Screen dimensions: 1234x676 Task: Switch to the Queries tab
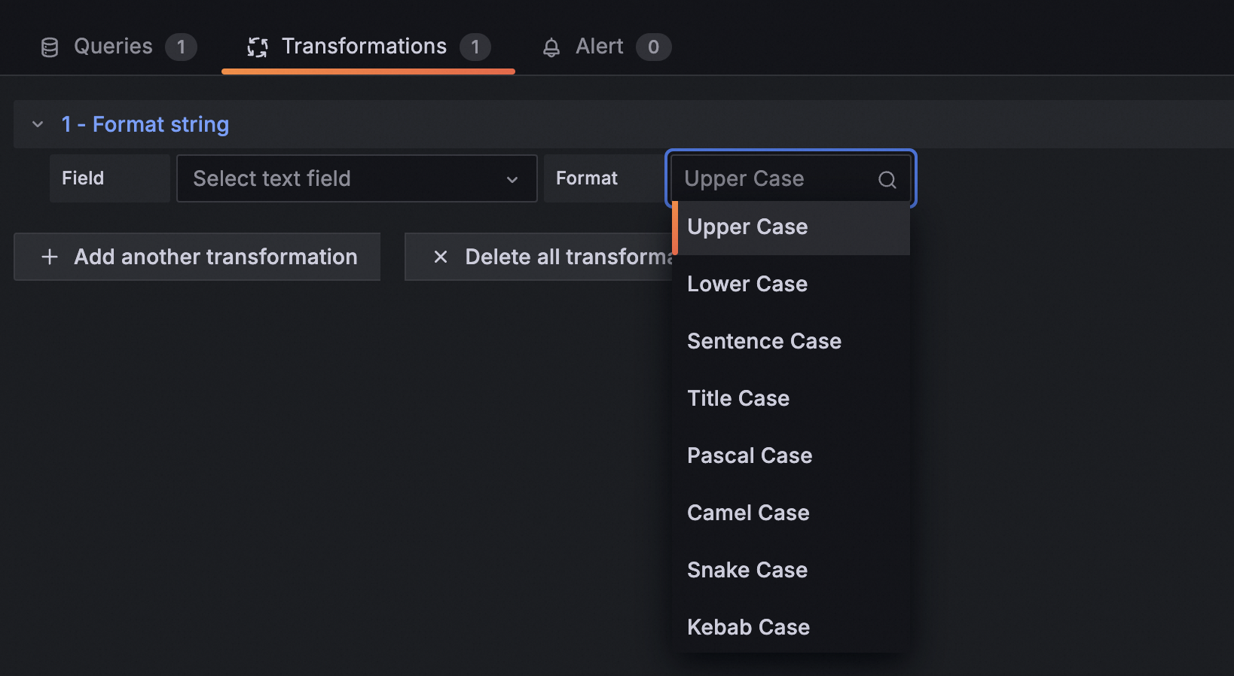click(x=115, y=47)
